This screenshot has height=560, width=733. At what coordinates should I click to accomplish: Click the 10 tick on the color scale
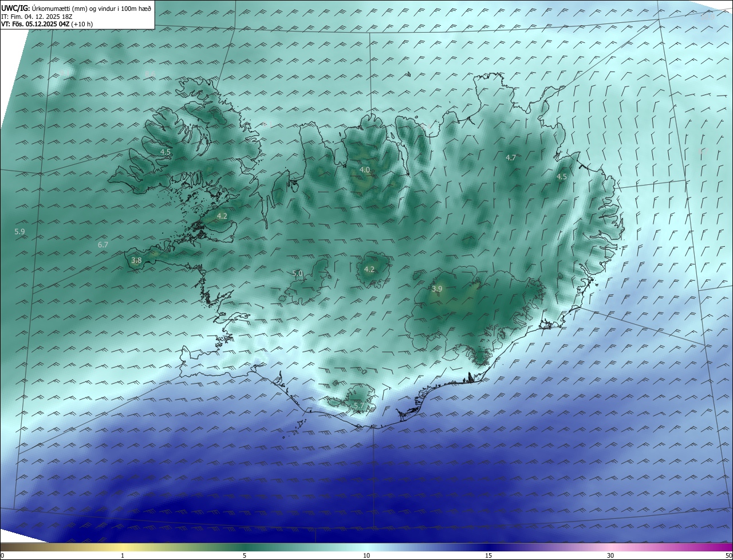pos(366,555)
